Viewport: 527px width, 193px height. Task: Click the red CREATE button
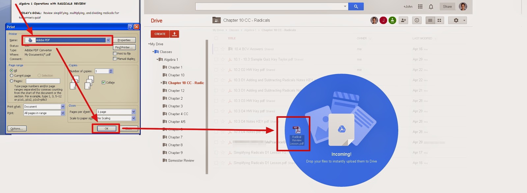(160, 34)
